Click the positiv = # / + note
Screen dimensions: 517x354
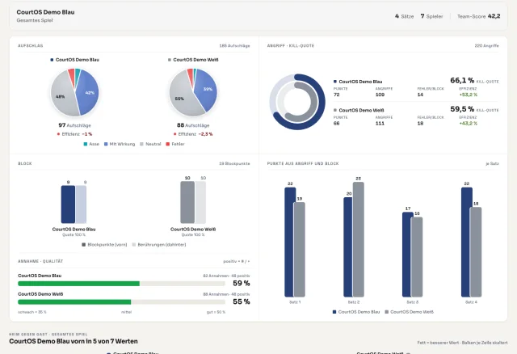[237, 261]
